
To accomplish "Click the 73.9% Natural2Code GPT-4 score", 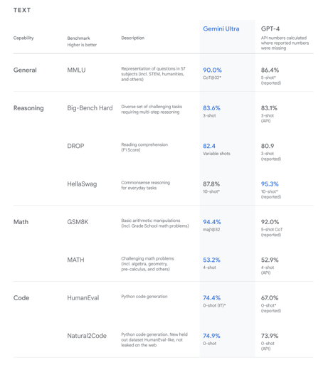I will (270, 336).
